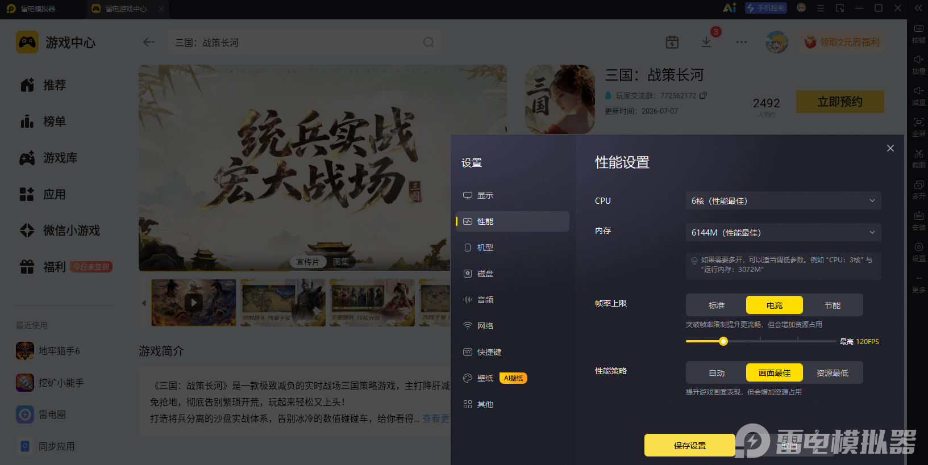Image resolution: width=928 pixels, height=465 pixels.
Task: Open the 查看更 link in game intro
Action: pos(436,418)
